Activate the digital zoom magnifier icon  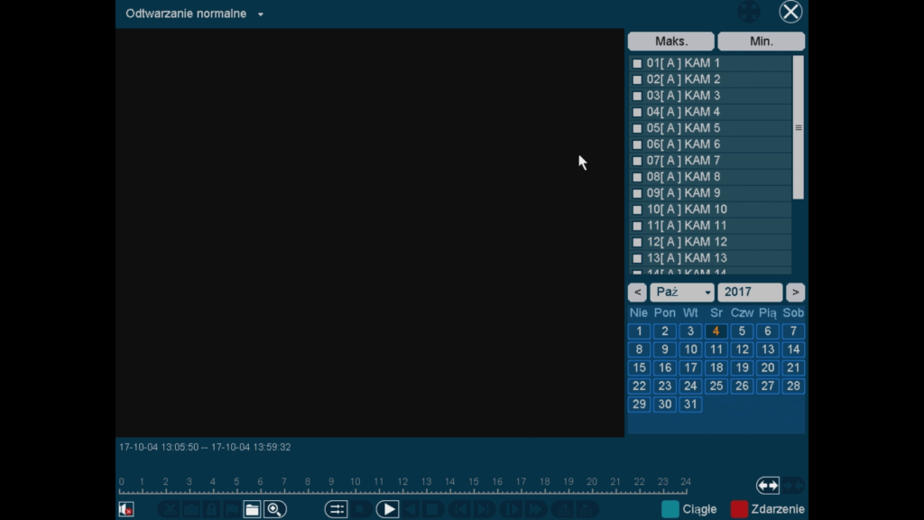click(275, 510)
